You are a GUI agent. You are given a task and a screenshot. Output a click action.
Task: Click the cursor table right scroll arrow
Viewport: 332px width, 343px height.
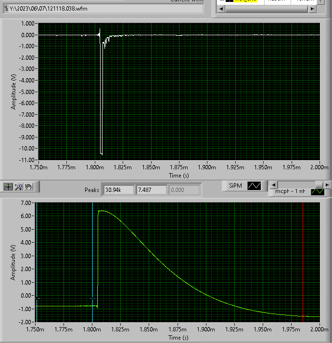click(x=312, y=9)
